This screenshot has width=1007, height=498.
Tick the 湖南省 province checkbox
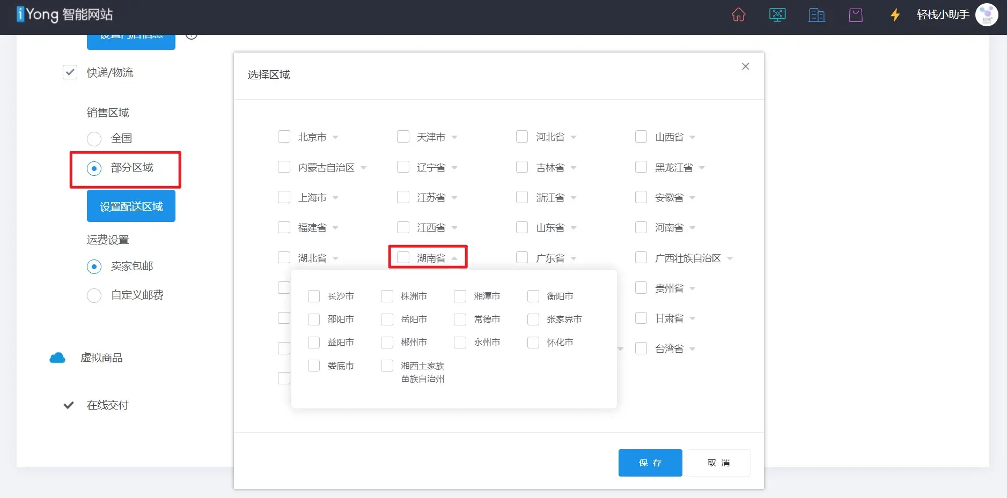point(403,258)
